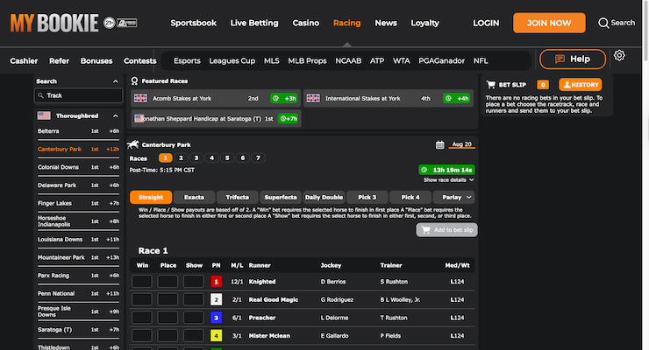This screenshot has width=649, height=350.
Task: Click the LOGIN link
Action: [x=486, y=23]
